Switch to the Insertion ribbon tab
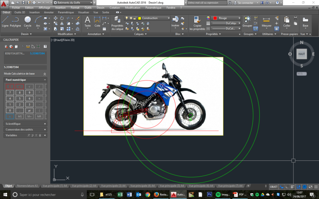Screen dimensions: 319x199 pos(34,12)
